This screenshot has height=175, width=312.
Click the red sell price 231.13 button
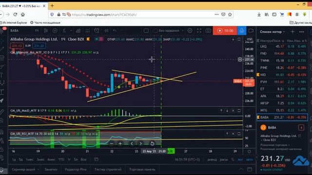coord(17,46)
